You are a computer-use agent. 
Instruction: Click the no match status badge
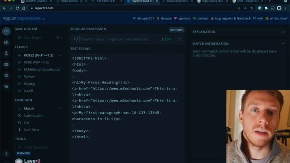point(177,30)
